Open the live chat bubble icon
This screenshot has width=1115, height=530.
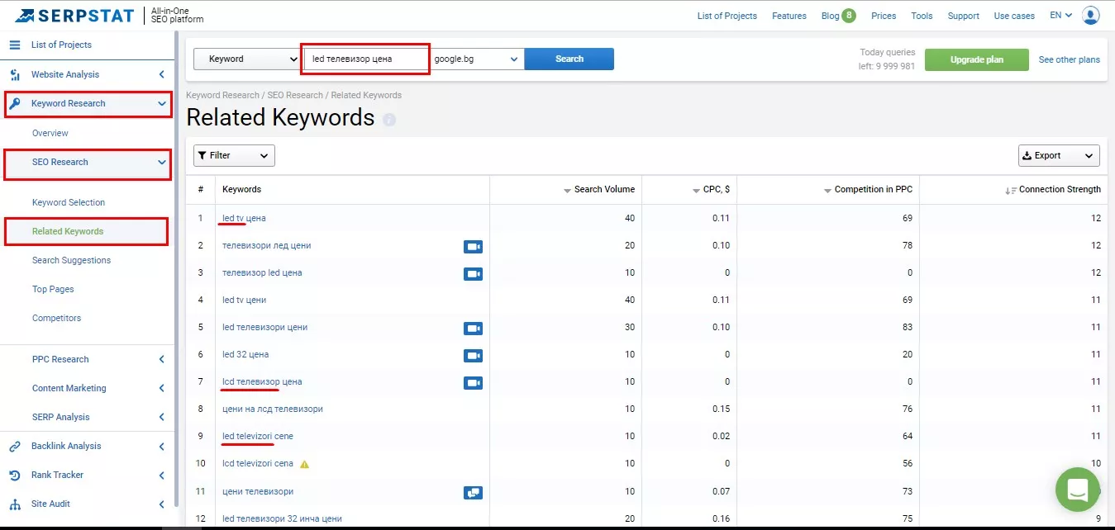point(1078,489)
